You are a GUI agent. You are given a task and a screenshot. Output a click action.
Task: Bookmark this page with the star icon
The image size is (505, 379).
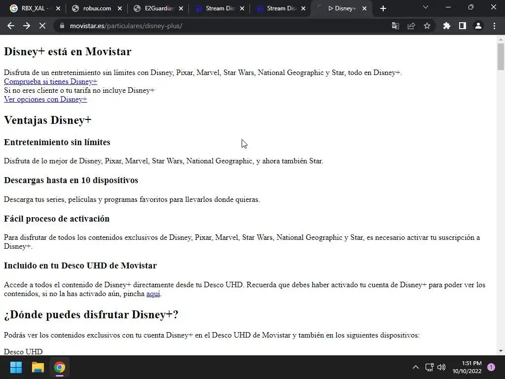tap(427, 26)
